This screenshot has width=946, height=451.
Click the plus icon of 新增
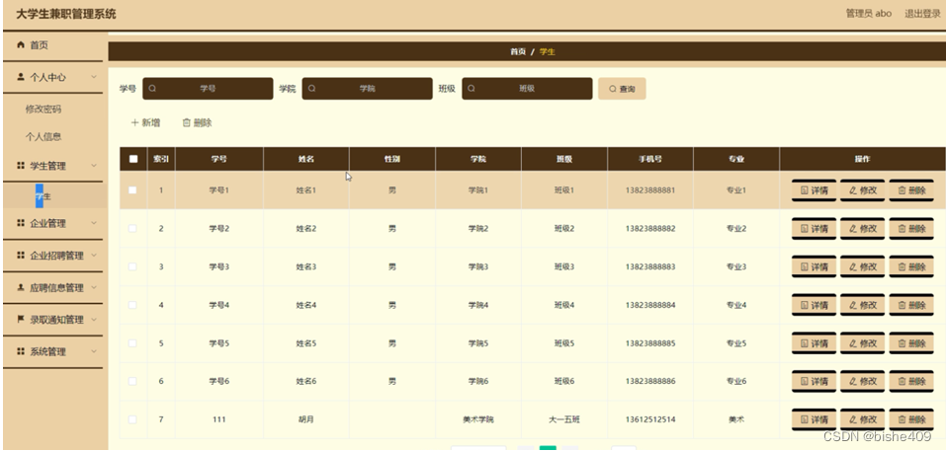(x=134, y=122)
